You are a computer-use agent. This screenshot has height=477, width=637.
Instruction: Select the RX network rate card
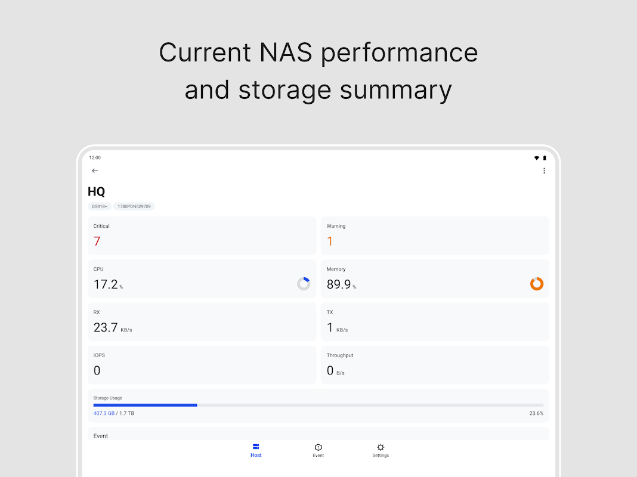pos(202,321)
